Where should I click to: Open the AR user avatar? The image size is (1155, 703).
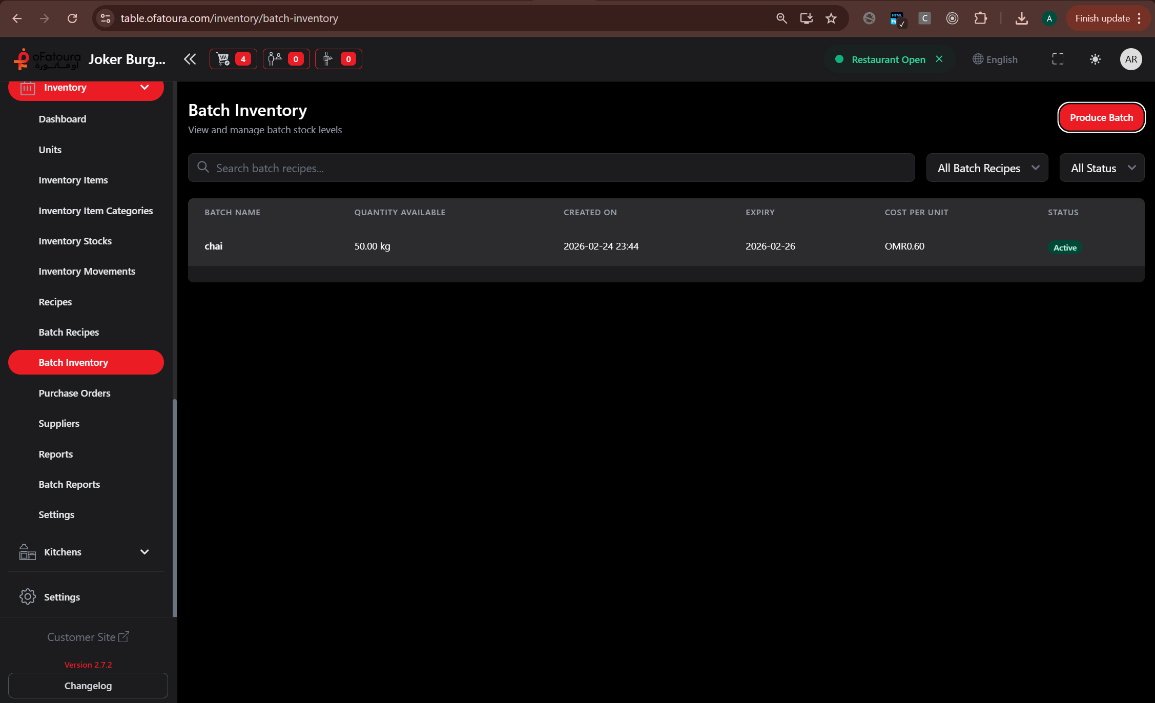1130,59
